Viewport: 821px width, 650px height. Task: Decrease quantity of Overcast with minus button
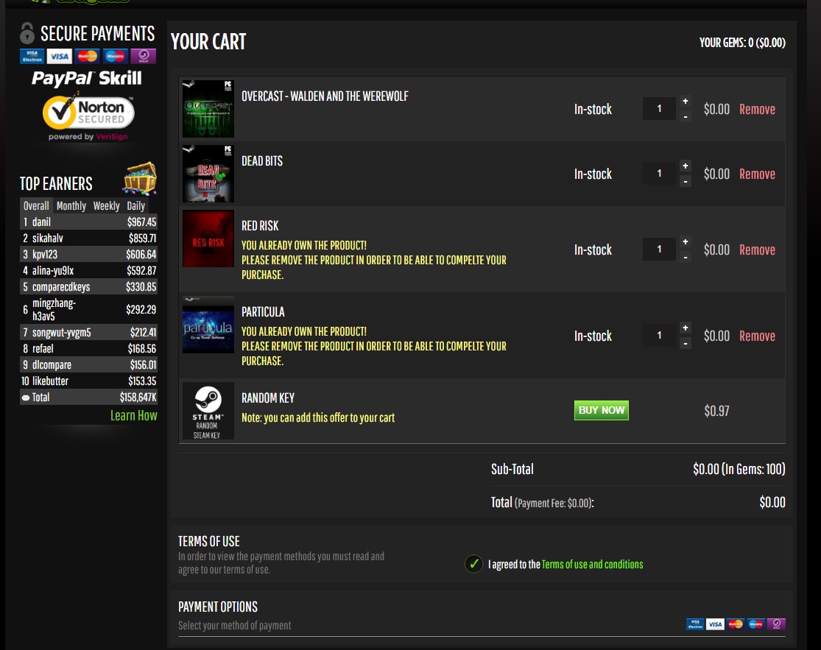pos(685,117)
